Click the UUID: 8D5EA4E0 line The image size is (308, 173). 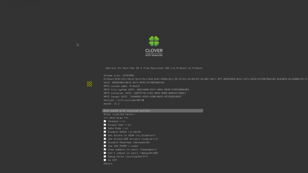click(134, 82)
